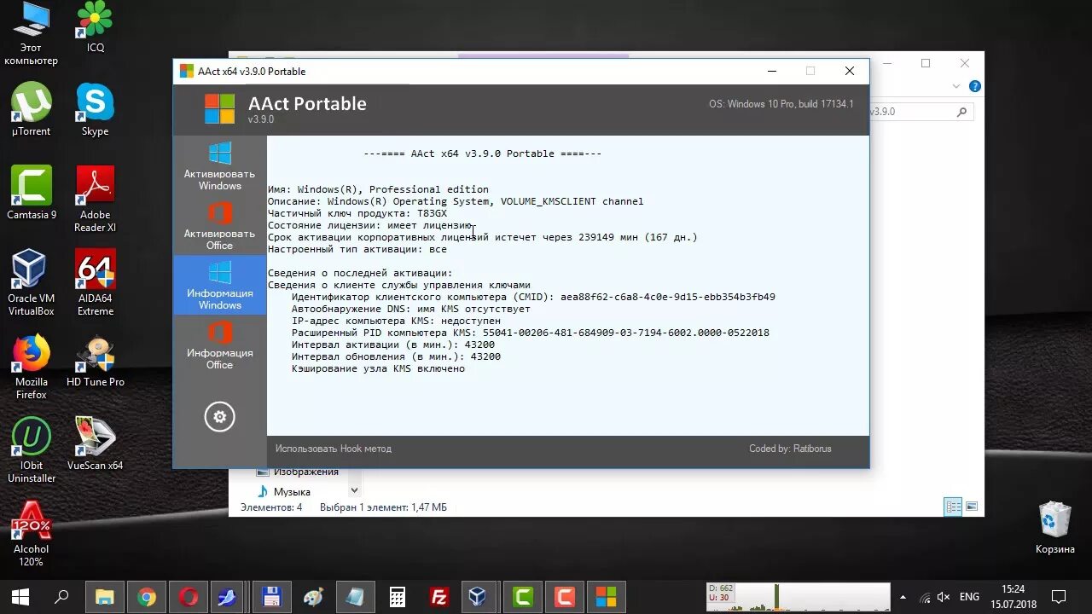Click the muted volume tray icon
The width and height of the screenshot is (1092, 614).
click(x=944, y=597)
